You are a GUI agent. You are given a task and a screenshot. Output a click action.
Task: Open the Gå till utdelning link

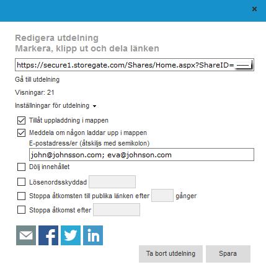coord(37,79)
